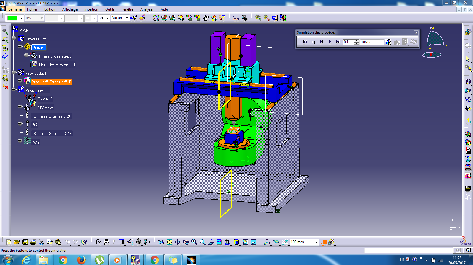Open the point symbol dropdown

click(x=94, y=18)
